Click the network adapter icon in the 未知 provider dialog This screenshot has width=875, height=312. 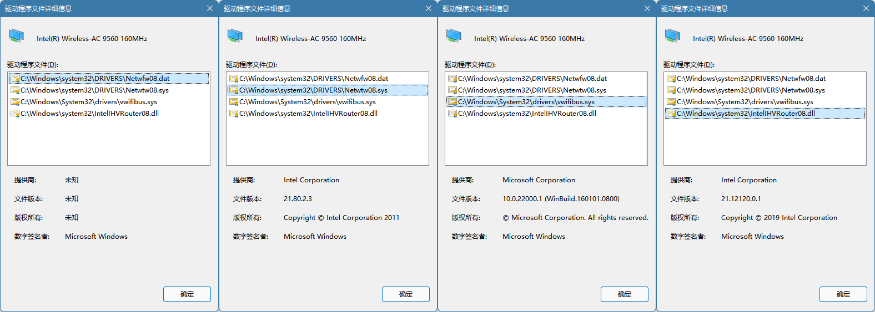[16, 36]
